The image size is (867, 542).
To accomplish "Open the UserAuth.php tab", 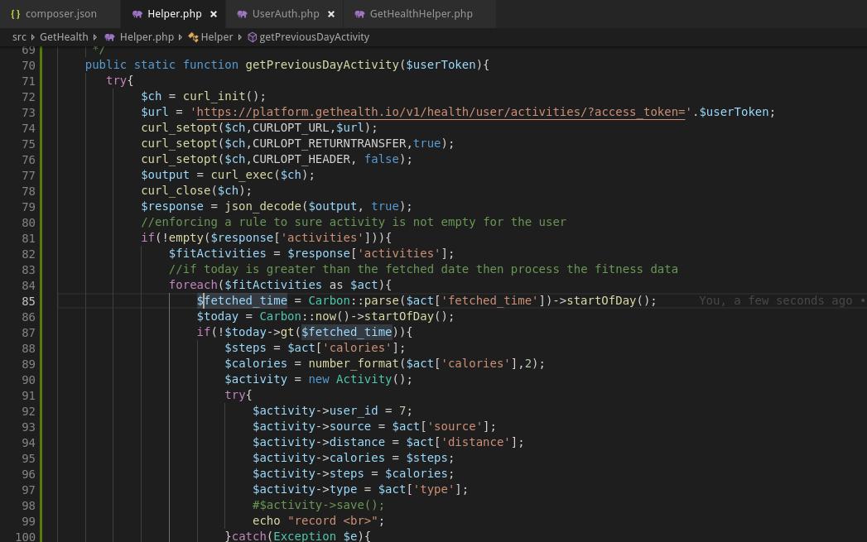I will click(x=286, y=14).
